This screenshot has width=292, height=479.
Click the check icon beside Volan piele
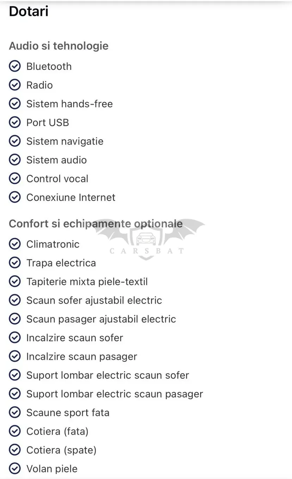tap(15, 469)
